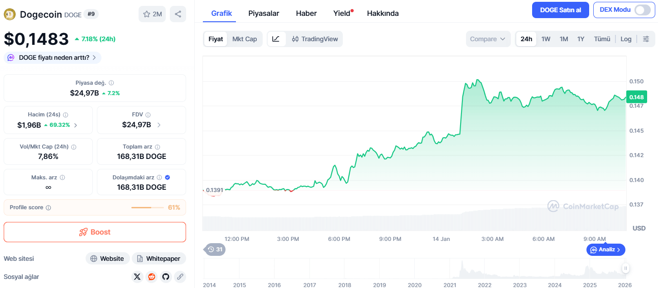The image size is (658, 288).
Task: Click info icon next to Piyasa değ.
Action: tap(111, 83)
